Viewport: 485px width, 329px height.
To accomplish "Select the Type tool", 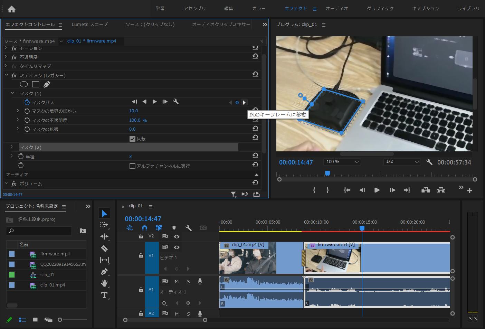I will 104,295.
